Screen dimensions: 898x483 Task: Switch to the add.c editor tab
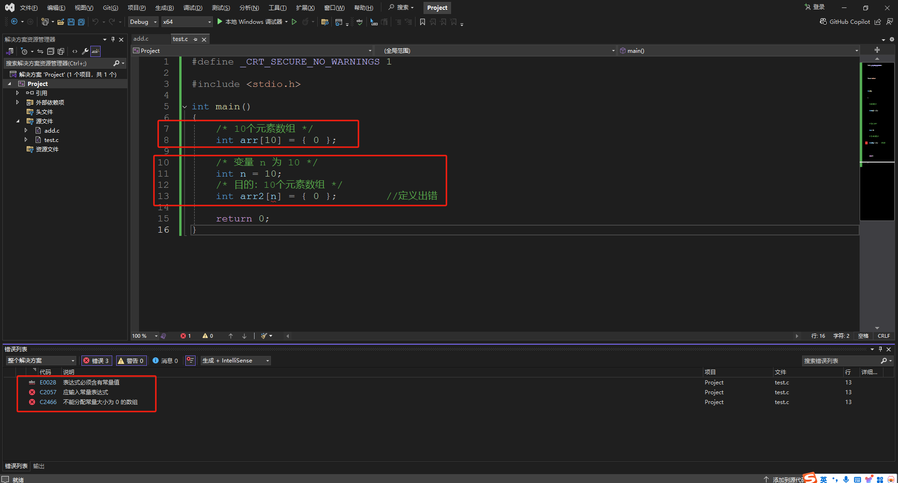pyautogui.click(x=141, y=39)
